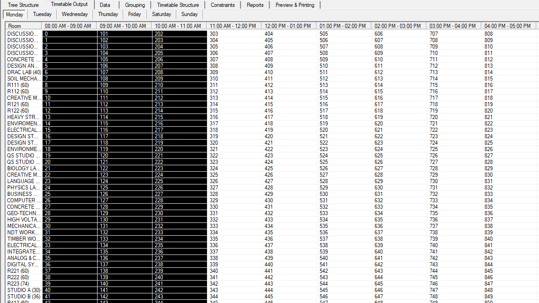
Task: Open the Grouping tab
Action: 135,5
